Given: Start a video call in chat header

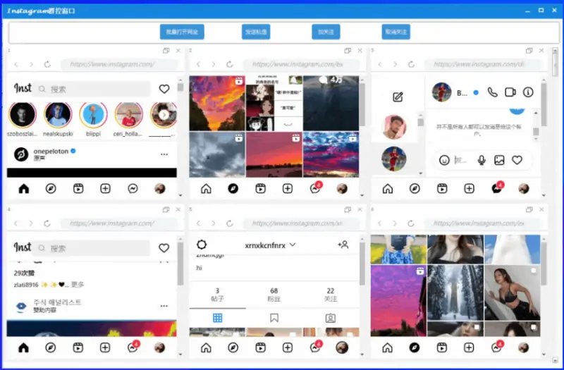Looking at the screenshot, I should [510, 92].
